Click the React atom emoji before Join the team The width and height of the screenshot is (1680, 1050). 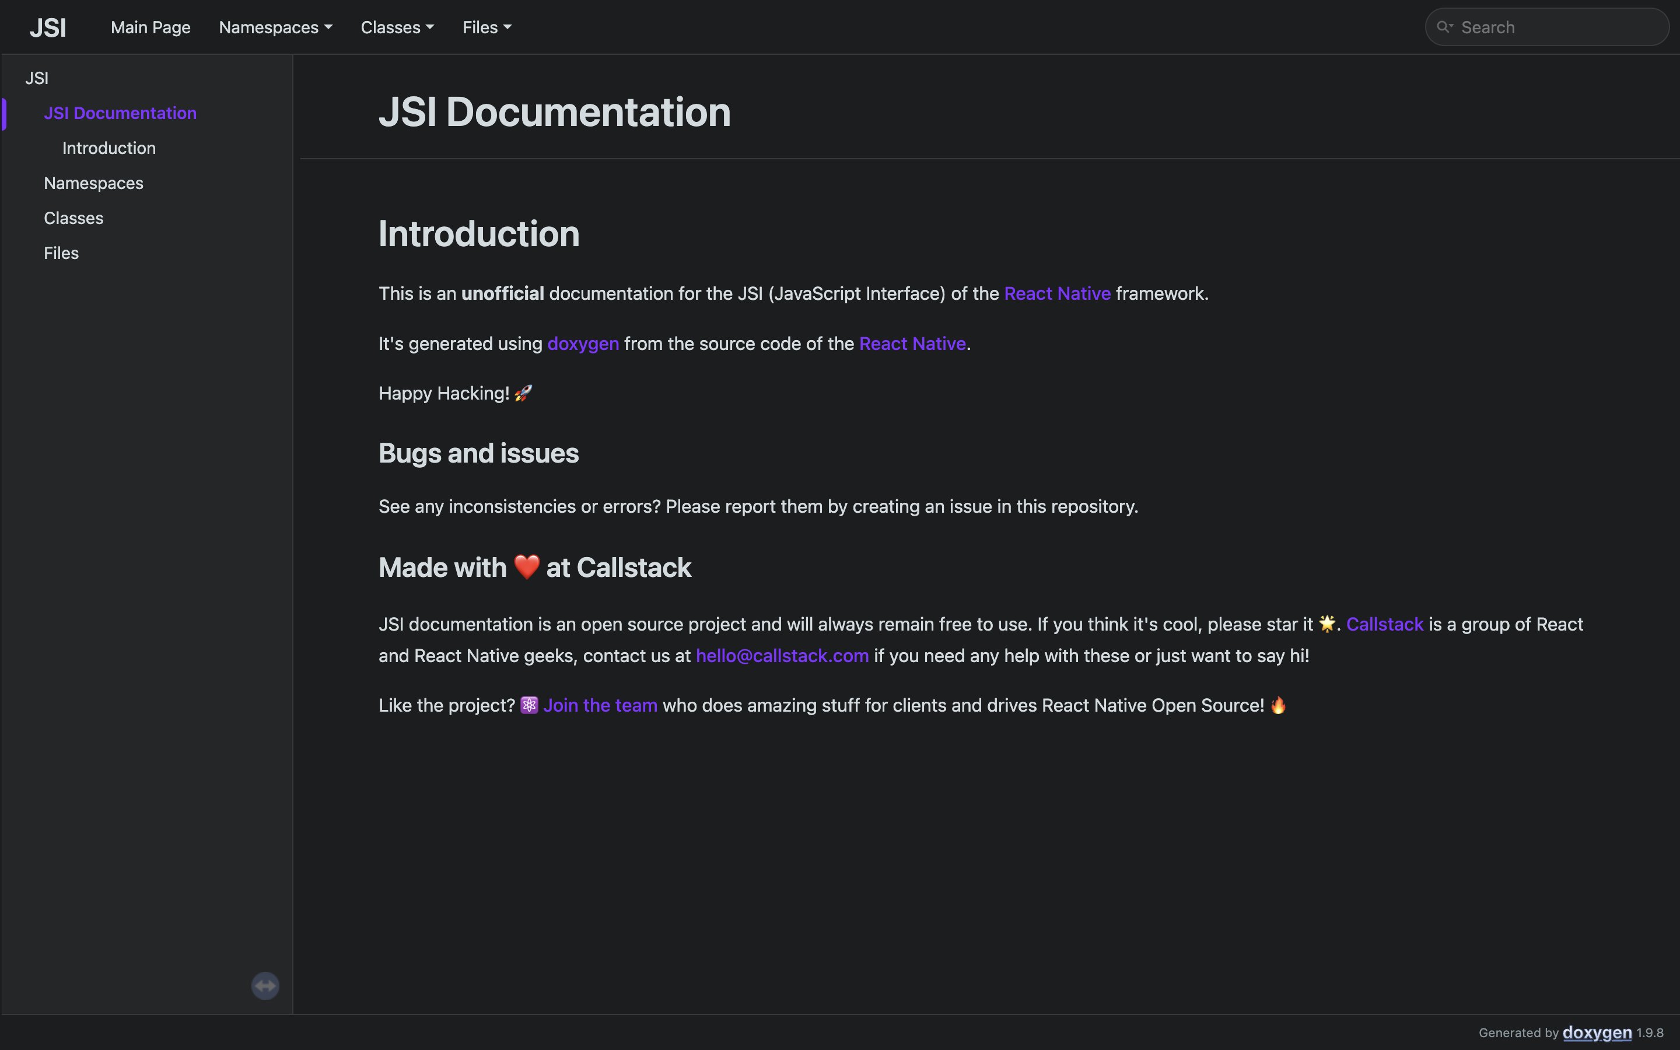click(529, 706)
